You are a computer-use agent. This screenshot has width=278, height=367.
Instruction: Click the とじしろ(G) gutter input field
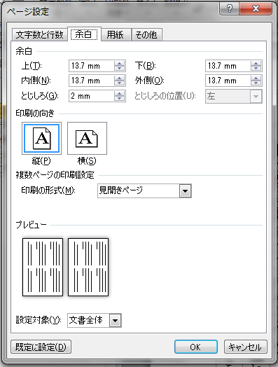click(x=92, y=96)
